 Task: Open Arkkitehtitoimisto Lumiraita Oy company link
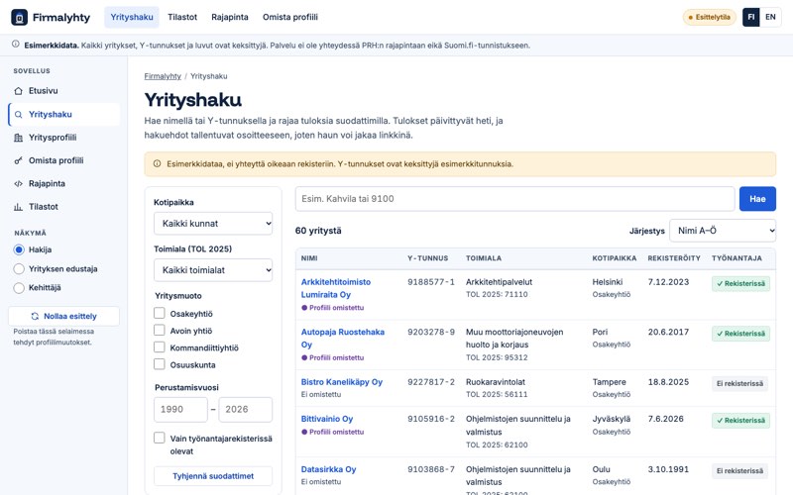coord(336,288)
